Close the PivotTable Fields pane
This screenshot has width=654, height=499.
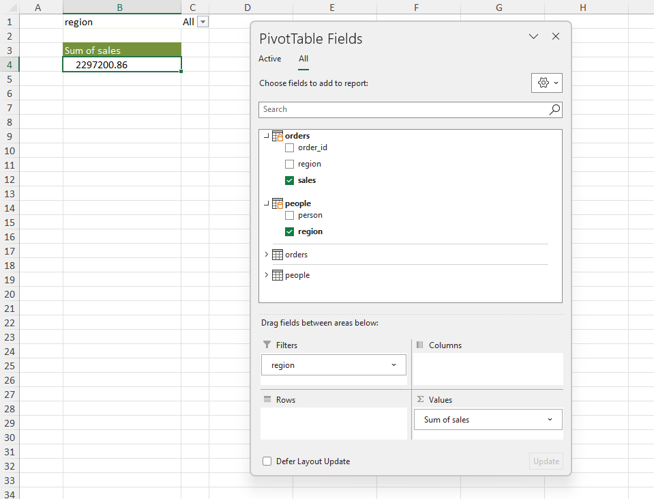point(556,36)
